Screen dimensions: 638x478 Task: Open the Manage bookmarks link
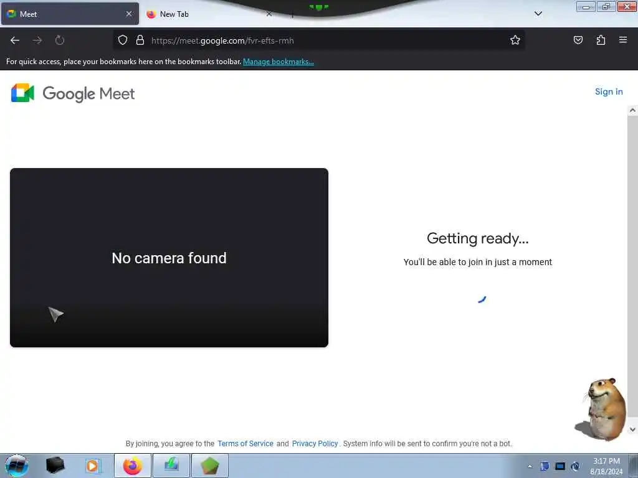point(279,62)
